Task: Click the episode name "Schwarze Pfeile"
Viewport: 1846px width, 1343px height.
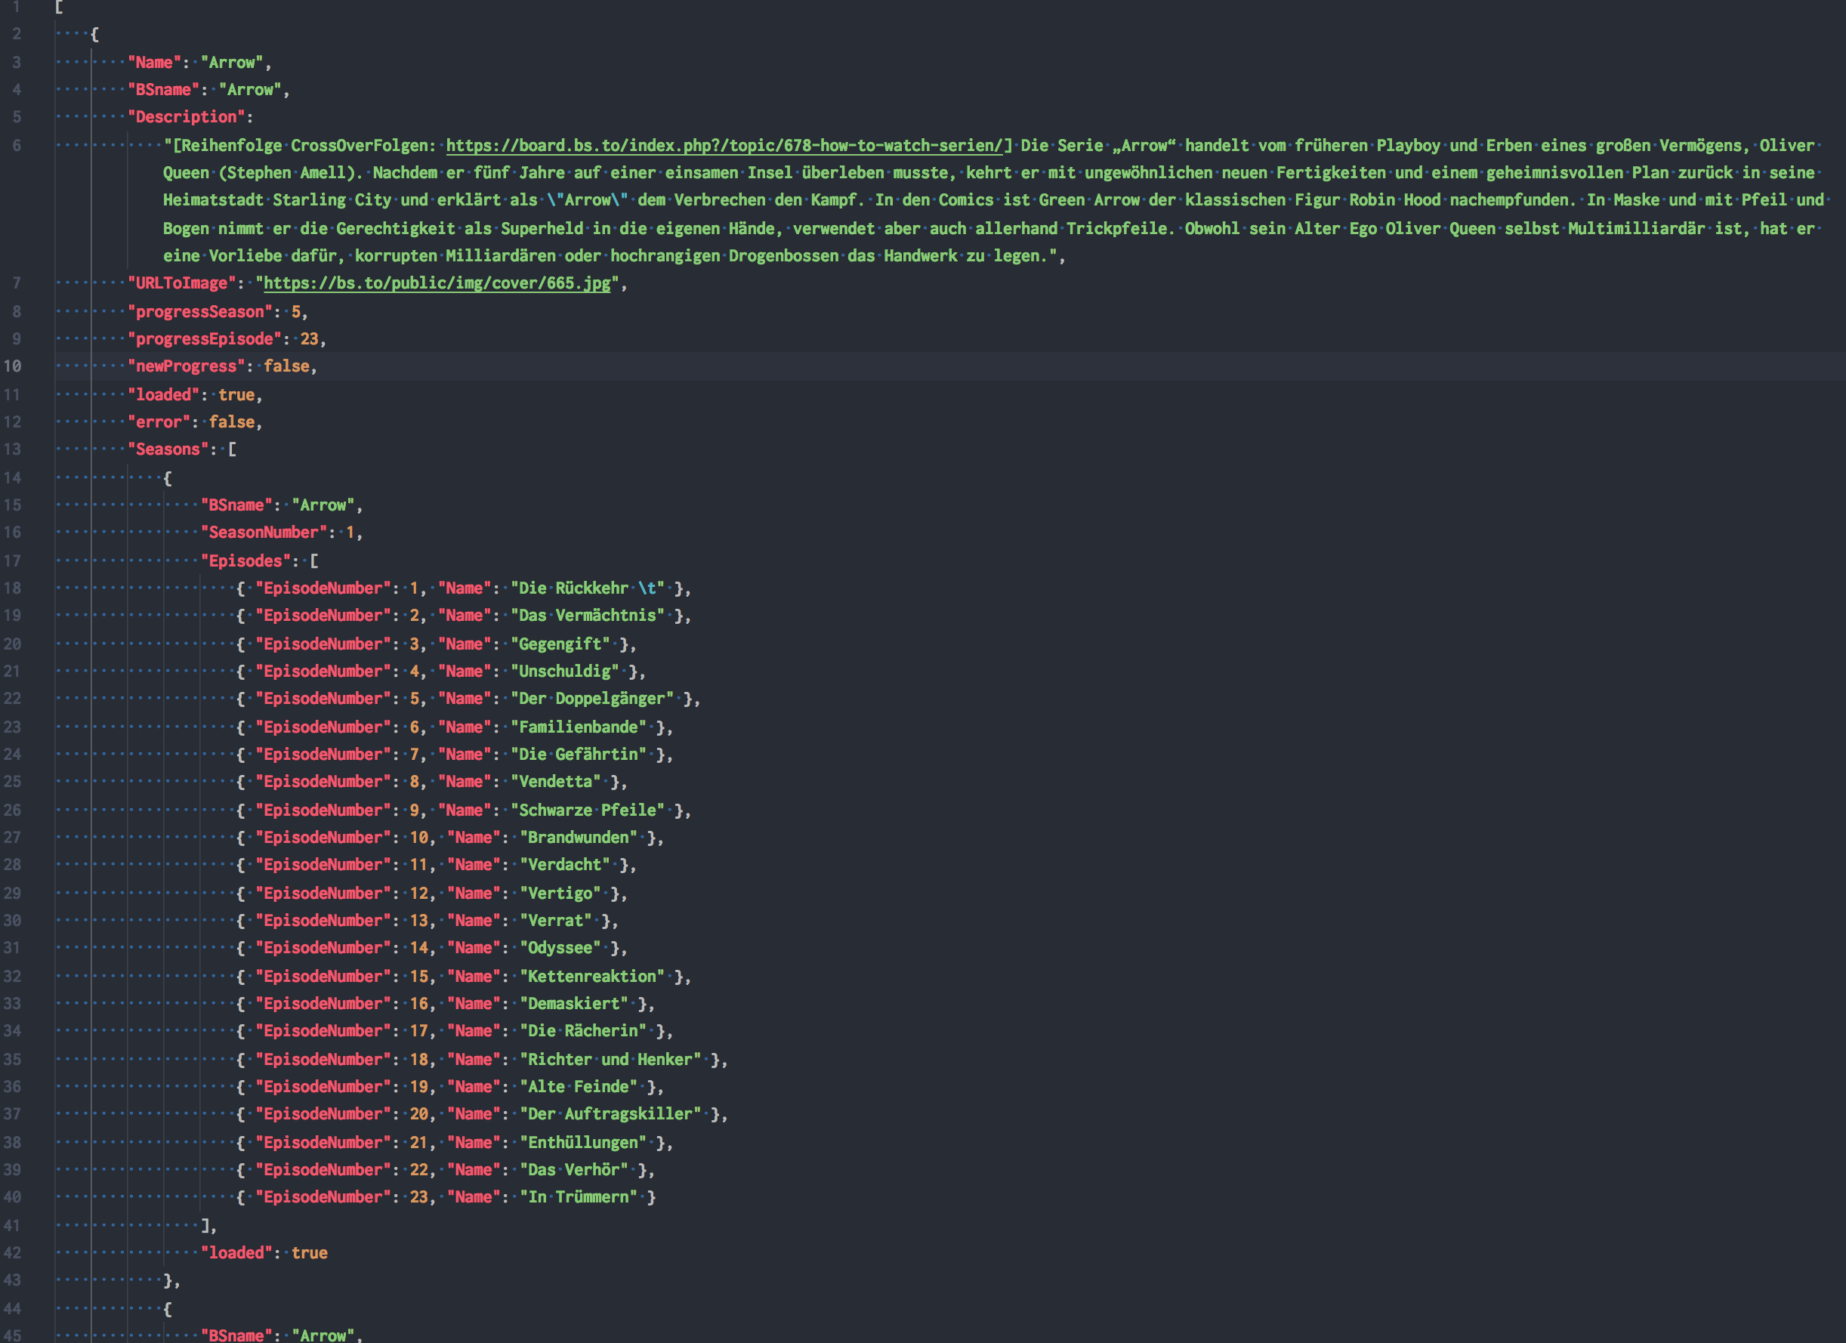Action: tap(588, 810)
